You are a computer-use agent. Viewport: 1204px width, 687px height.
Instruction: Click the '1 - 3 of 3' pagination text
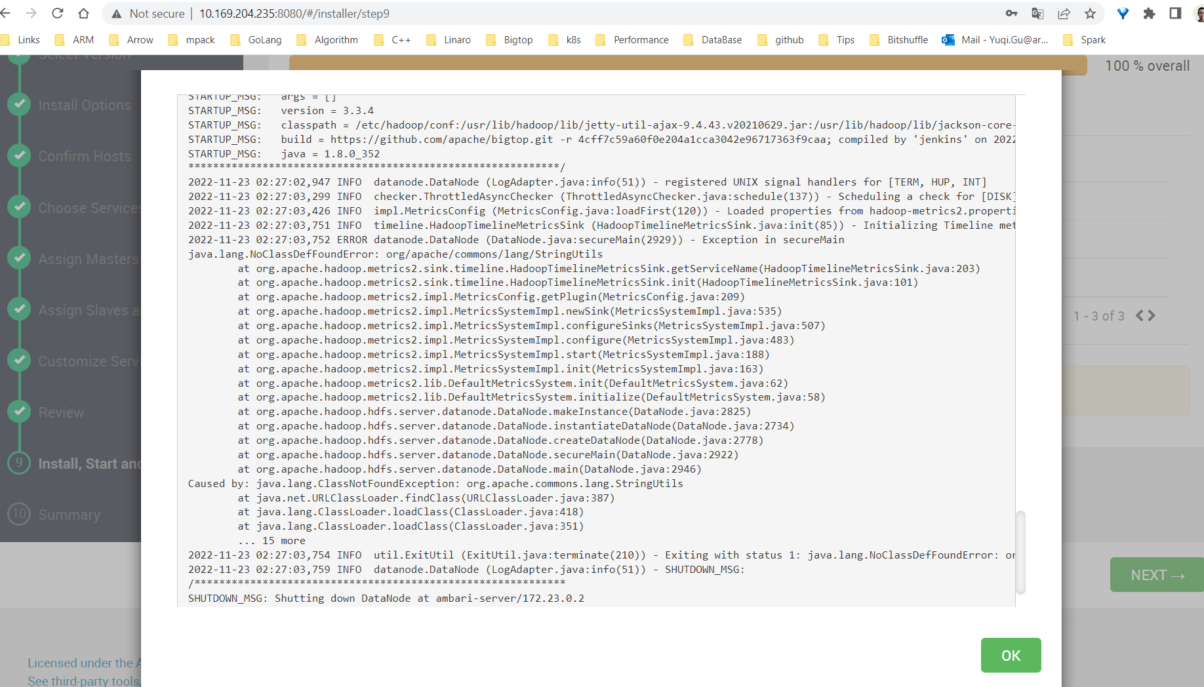1098,316
